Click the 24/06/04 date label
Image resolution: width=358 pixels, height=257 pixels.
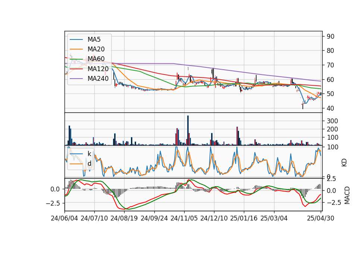pyautogui.click(x=65, y=218)
